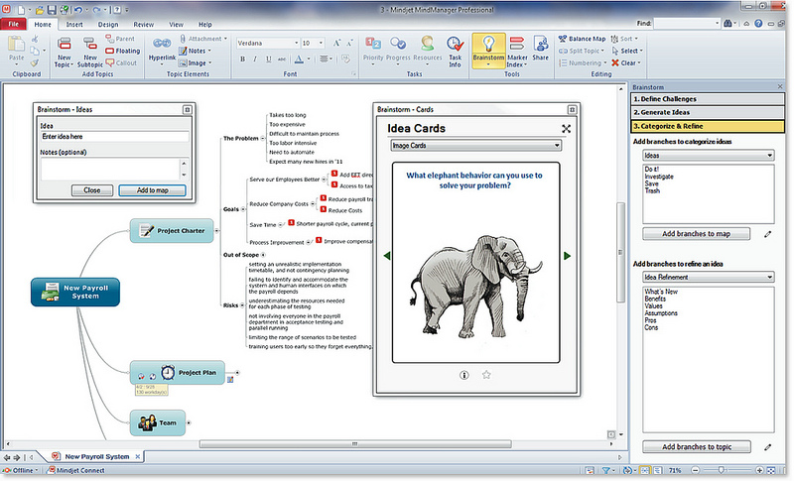Click the Paste icon
Image resolution: width=794 pixels, height=481 pixels.
(x=16, y=45)
